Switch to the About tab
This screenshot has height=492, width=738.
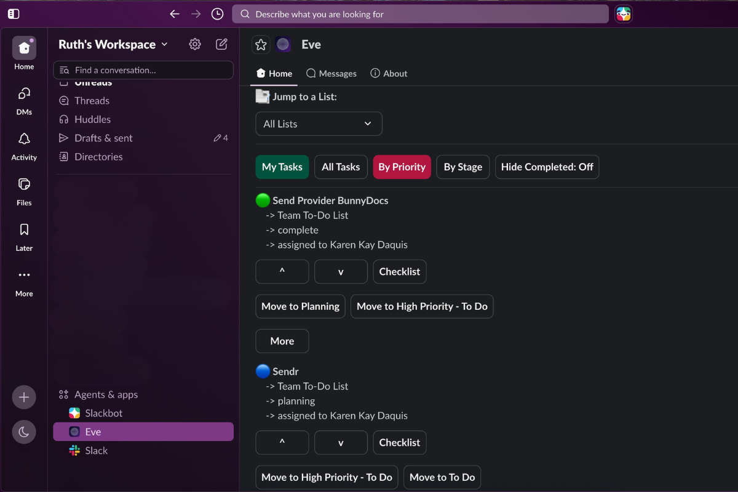pyautogui.click(x=389, y=73)
